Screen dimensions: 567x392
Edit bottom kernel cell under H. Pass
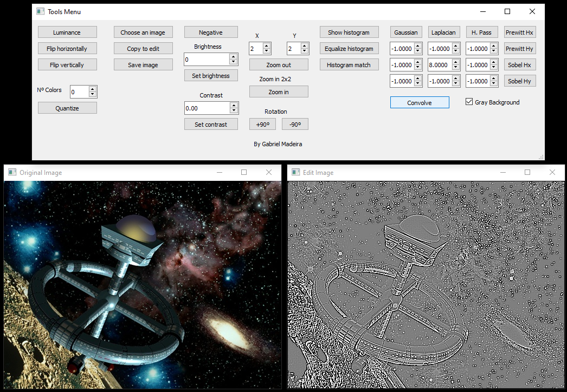point(478,81)
